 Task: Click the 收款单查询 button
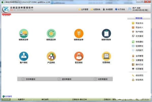click(x=101, y=79)
